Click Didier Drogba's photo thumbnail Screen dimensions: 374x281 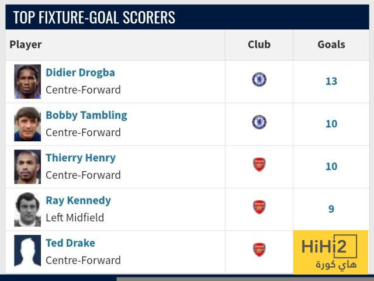coord(27,81)
